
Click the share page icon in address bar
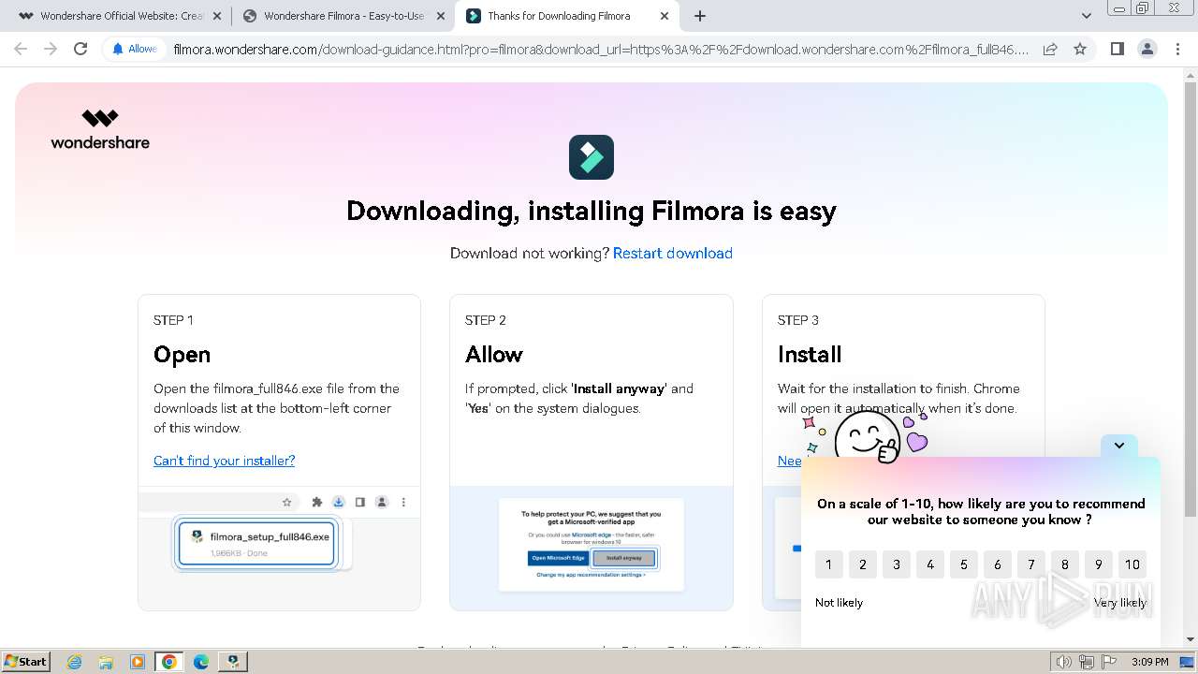click(x=1050, y=49)
